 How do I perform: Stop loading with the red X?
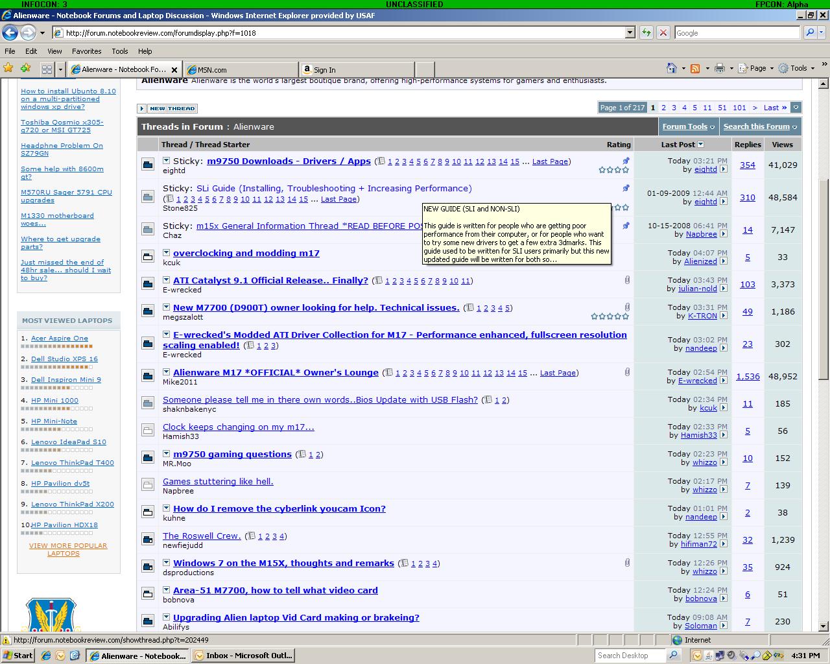coord(663,32)
